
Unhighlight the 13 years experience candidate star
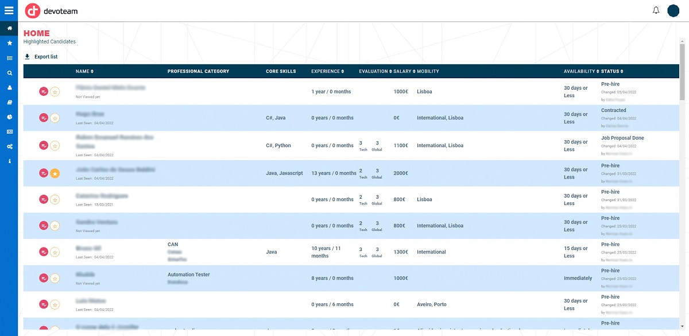pyautogui.click(x=55, y=173)
